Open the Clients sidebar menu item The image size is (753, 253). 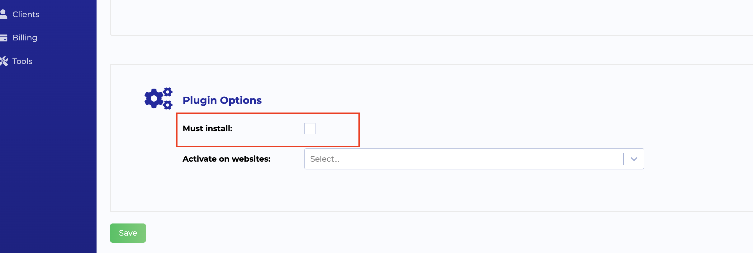coord(26,14)
